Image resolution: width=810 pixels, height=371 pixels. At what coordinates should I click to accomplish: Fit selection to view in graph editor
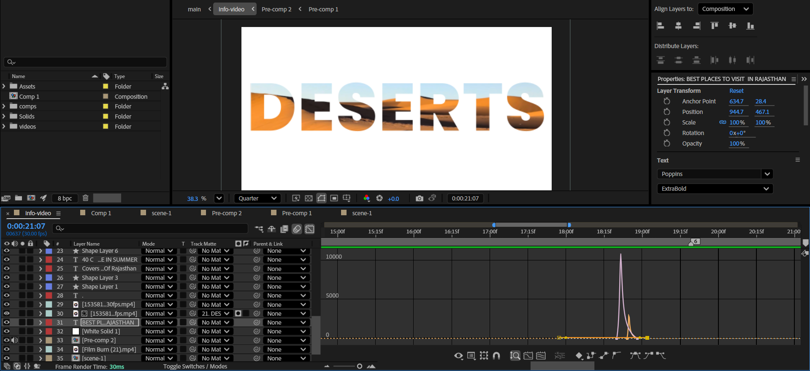528,356
